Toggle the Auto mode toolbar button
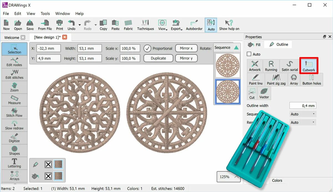333x192 pixels. [211, 25]
